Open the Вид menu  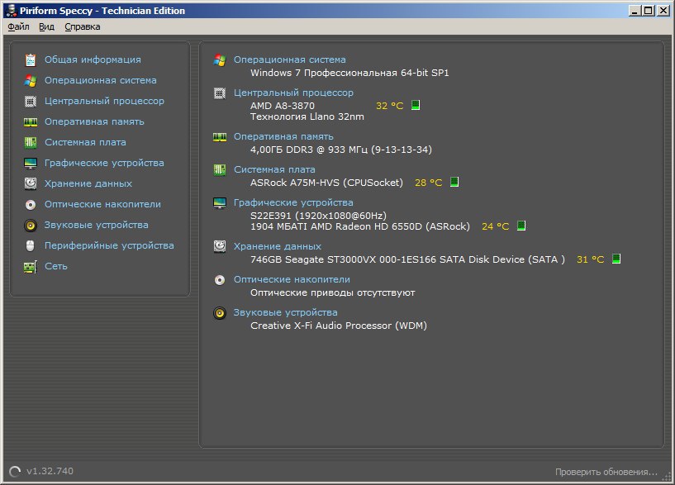pos(46,26)
